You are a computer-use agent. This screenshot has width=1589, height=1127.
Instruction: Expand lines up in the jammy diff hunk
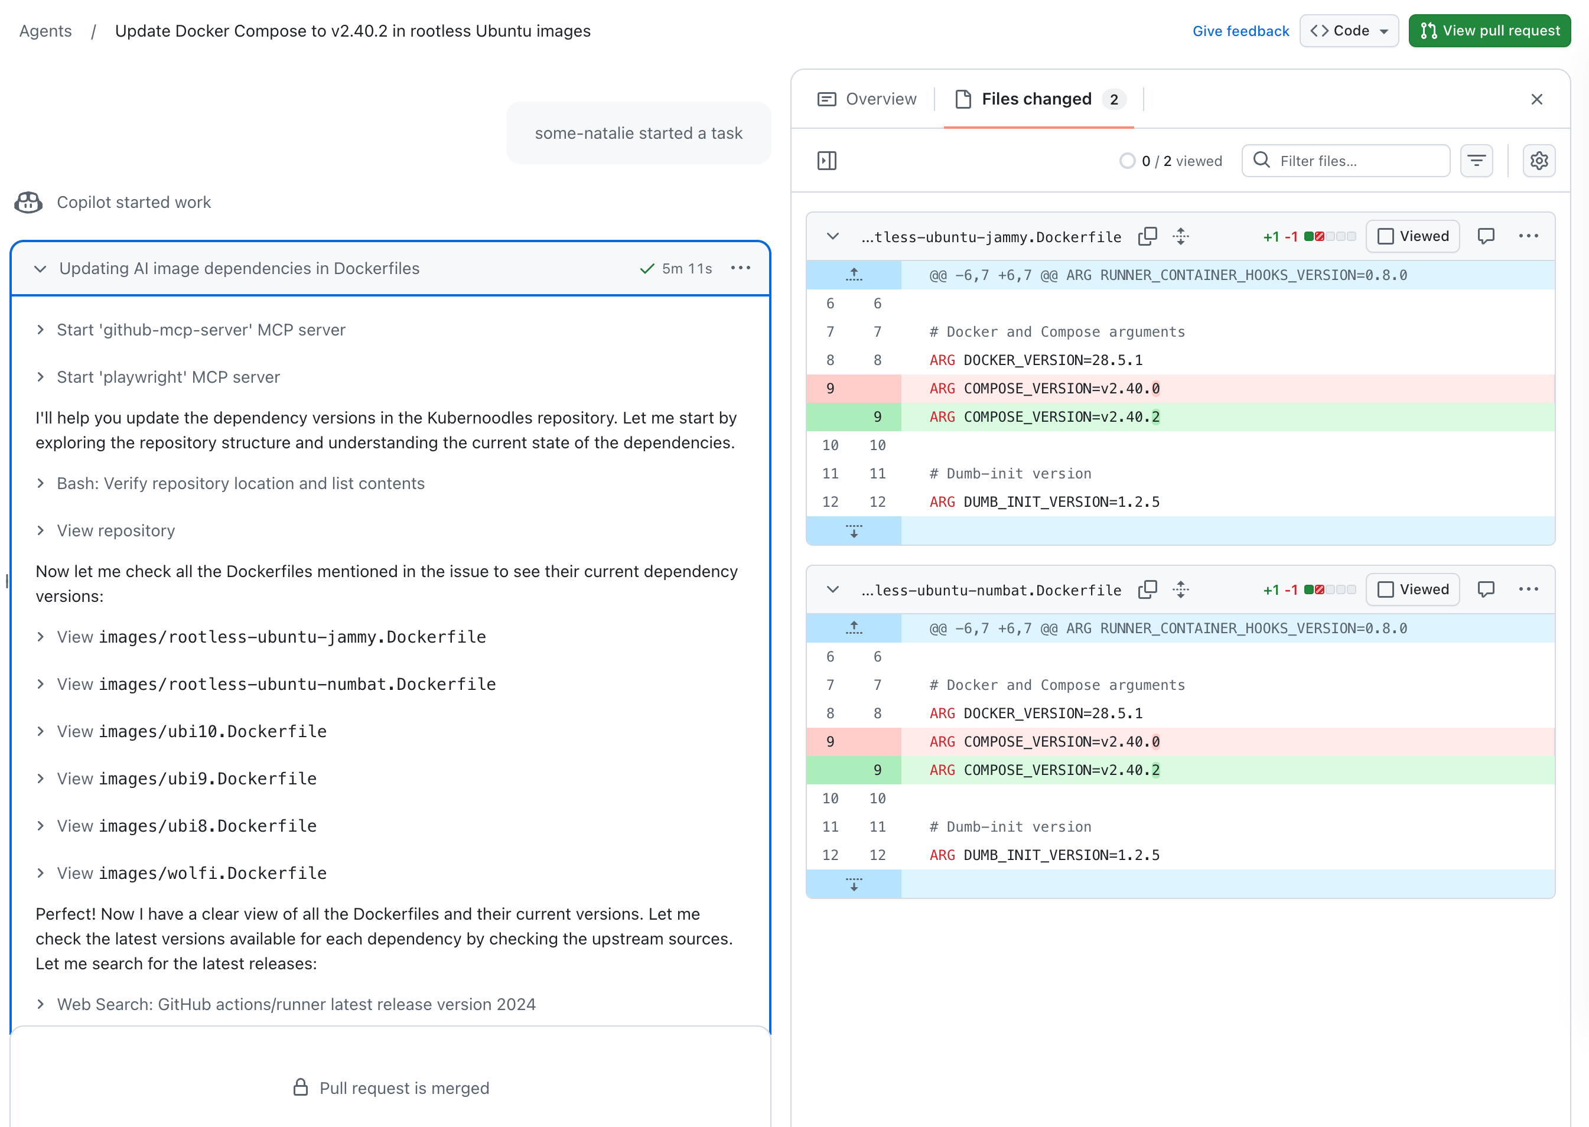[854, 275]
